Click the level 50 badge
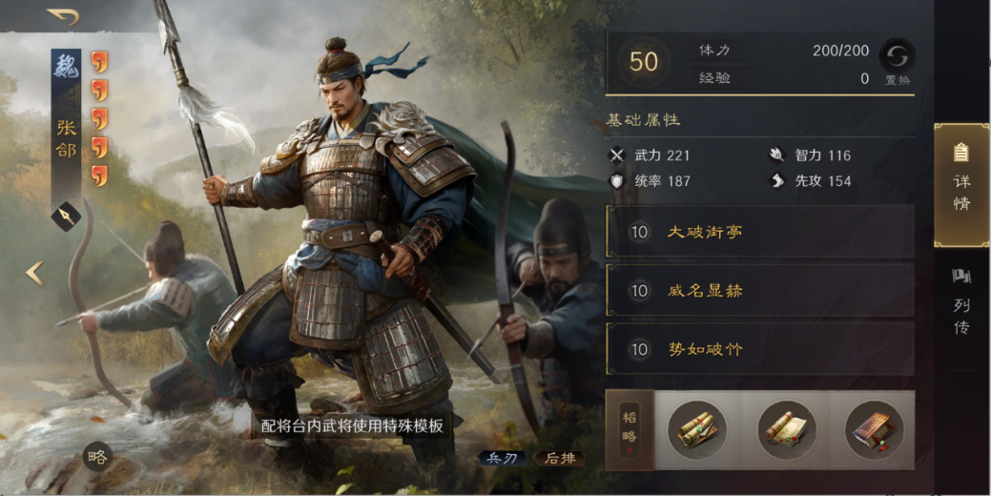The height and width of the screenshot is (496, 991). [x=644, y=61]
